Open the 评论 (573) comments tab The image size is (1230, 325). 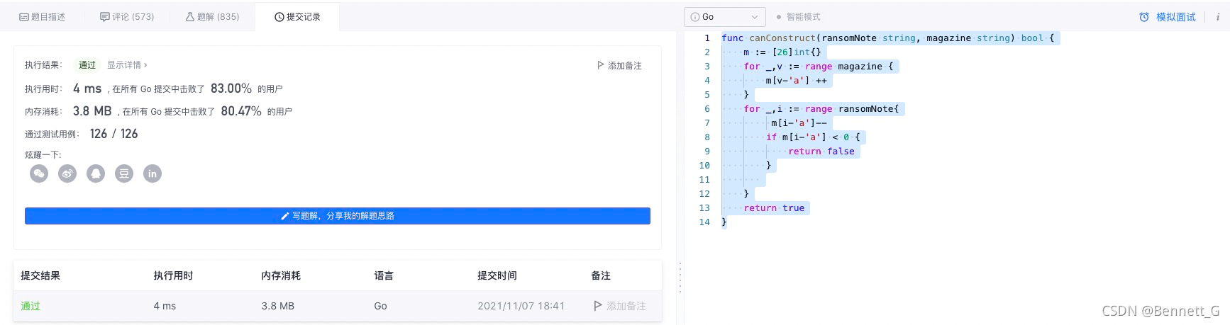click(x=127, y=17)
